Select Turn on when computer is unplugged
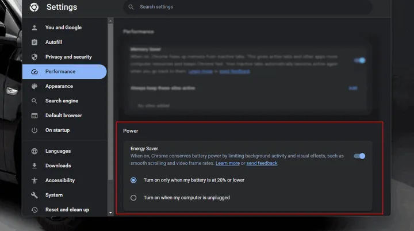Screen dimensions: 414x231 click(133, 198)
